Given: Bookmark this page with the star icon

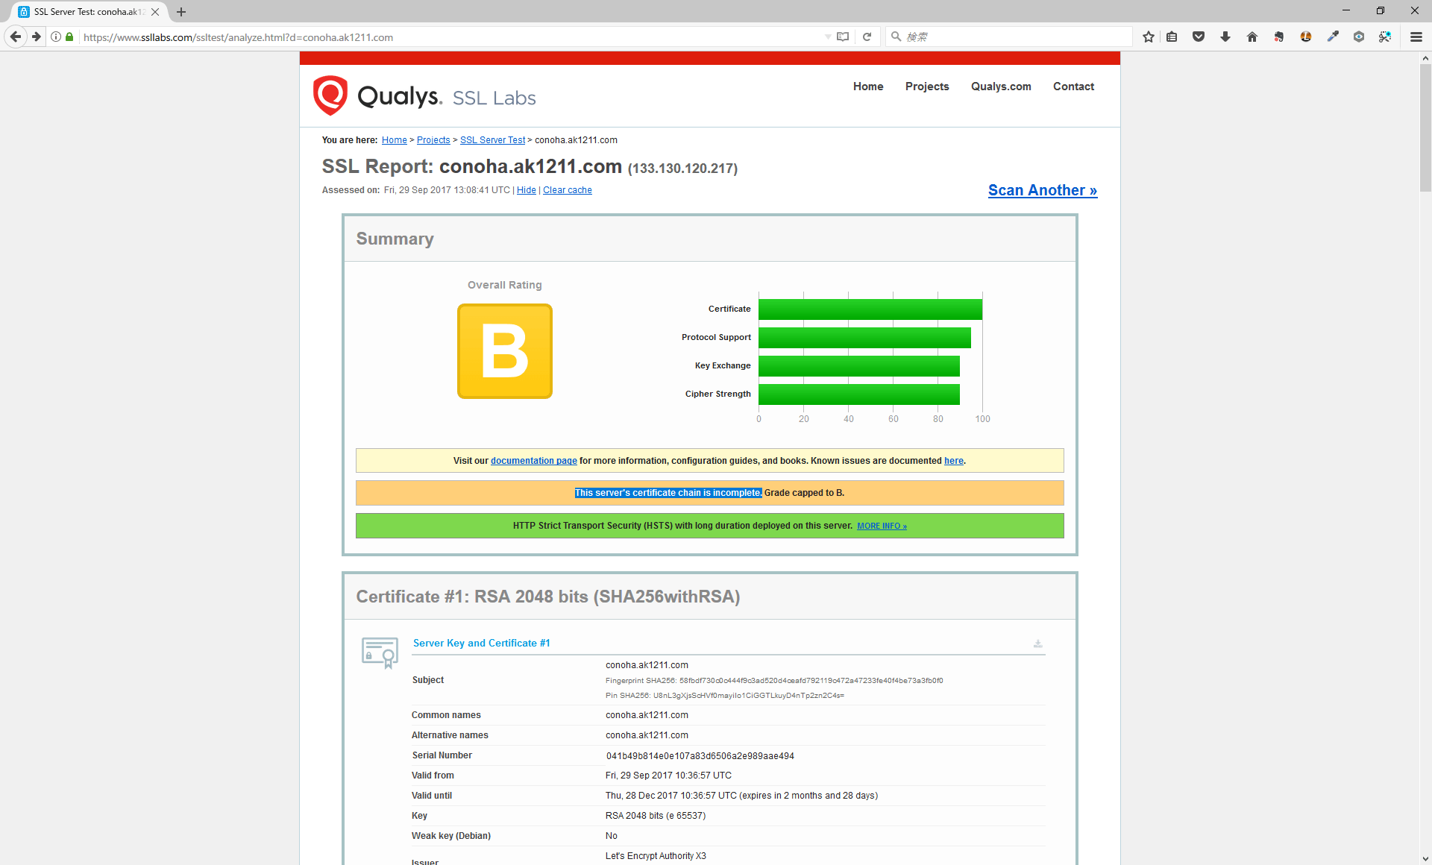Looking at the screenshot, I should pyautogui.click(x=1149, y=37).
